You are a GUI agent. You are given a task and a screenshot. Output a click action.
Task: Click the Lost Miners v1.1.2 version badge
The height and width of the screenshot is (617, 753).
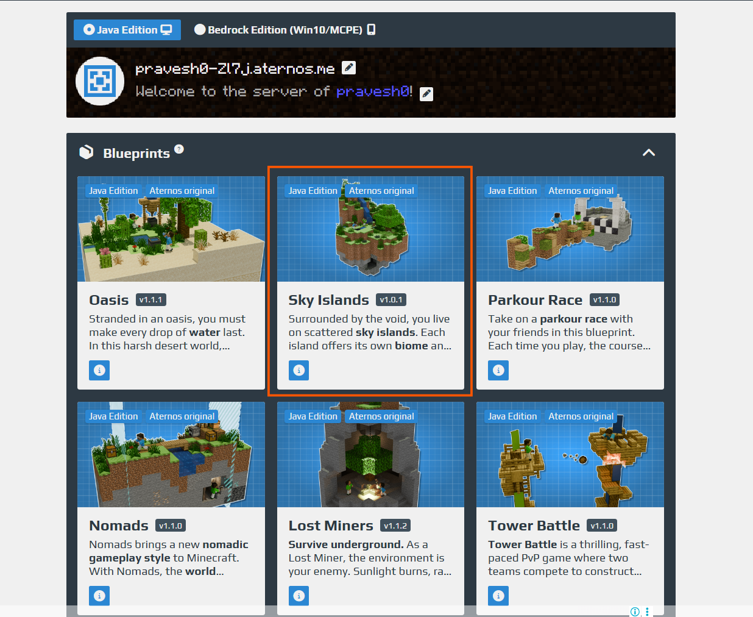click(x=395, y=526)
